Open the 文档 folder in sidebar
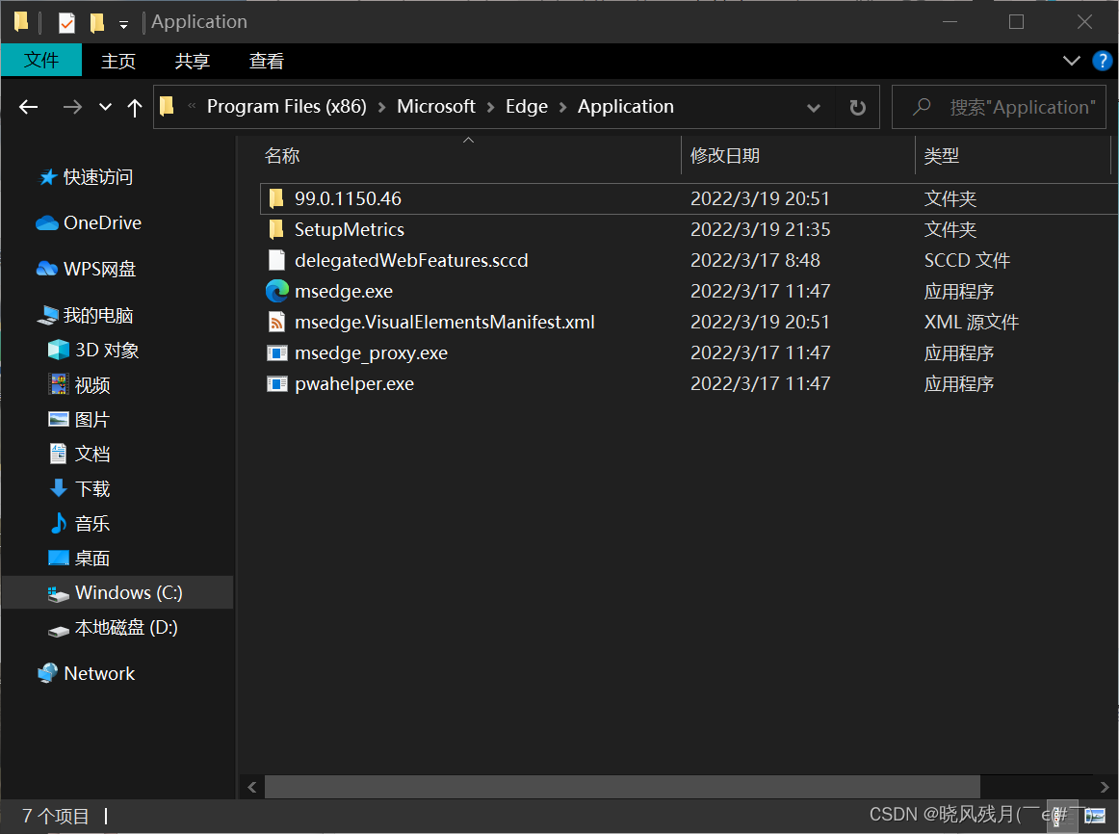 coord(92,454)
